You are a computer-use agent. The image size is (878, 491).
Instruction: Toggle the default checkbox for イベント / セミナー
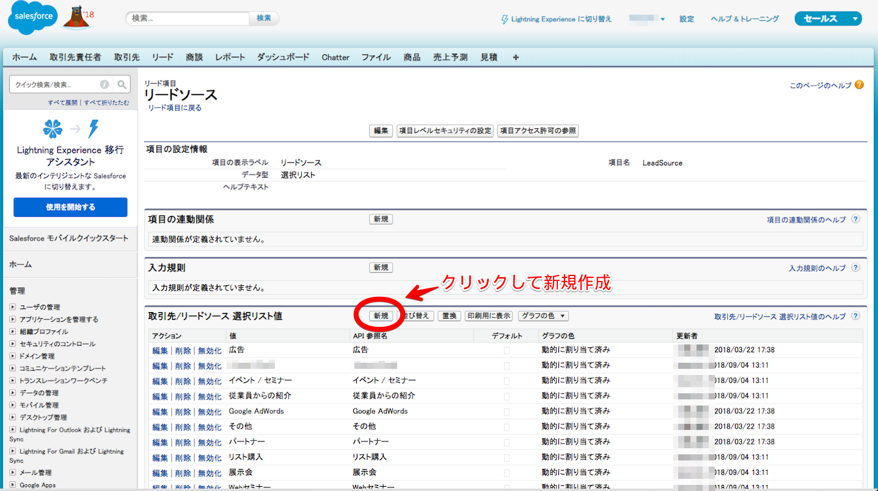507,380
